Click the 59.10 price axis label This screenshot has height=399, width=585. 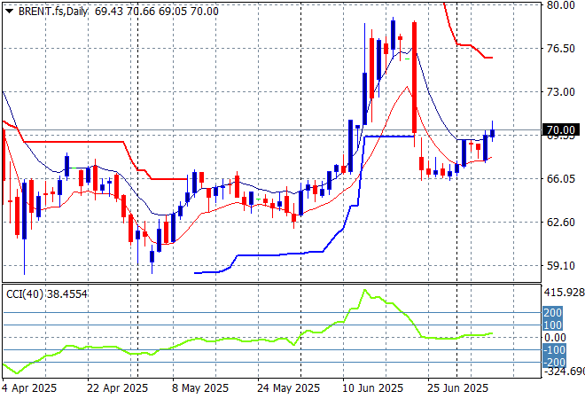click(561, 265)
